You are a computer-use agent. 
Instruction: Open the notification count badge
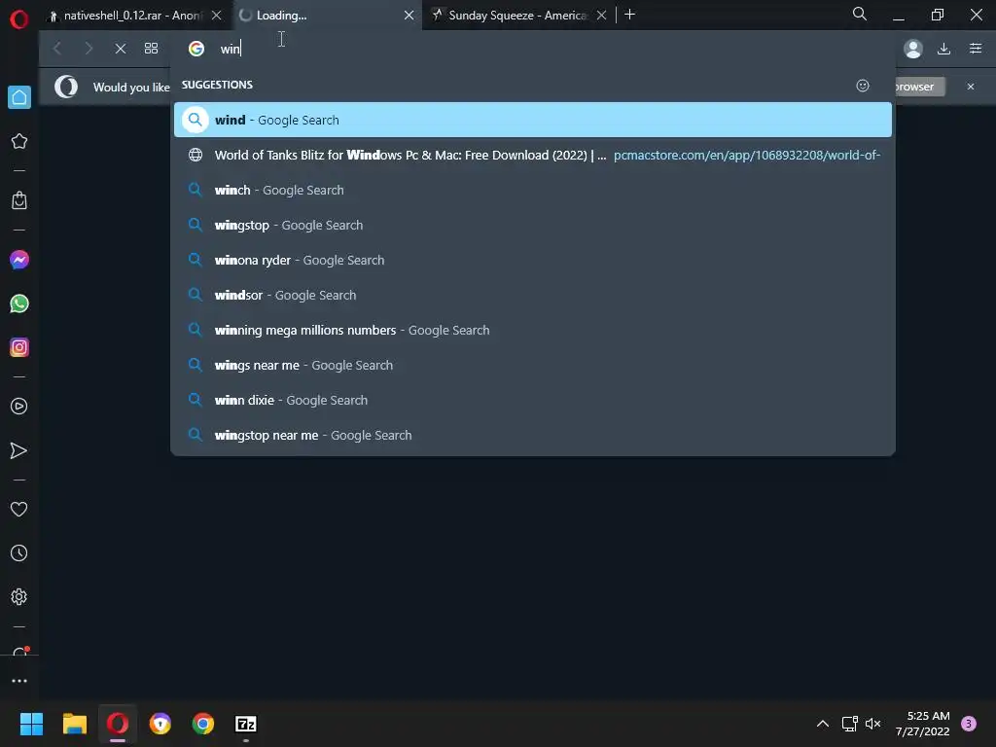click(969, 724)
